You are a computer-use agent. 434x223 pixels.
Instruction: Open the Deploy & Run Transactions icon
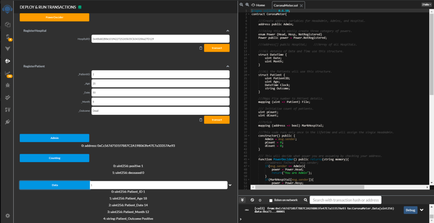click(8, 61)
